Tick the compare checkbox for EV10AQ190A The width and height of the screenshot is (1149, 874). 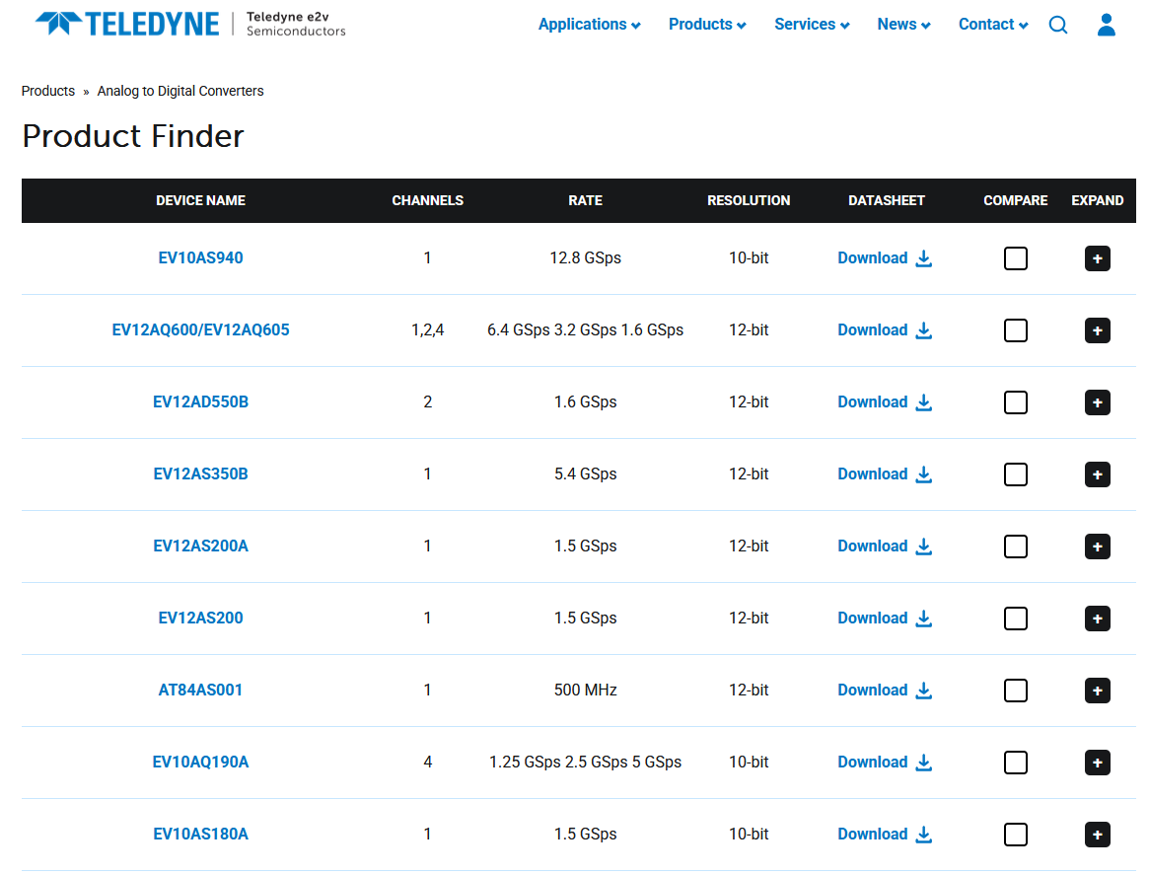click(1015, 762)
